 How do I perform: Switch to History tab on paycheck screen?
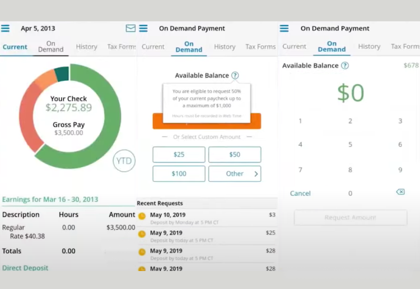[x=86, y=47]
